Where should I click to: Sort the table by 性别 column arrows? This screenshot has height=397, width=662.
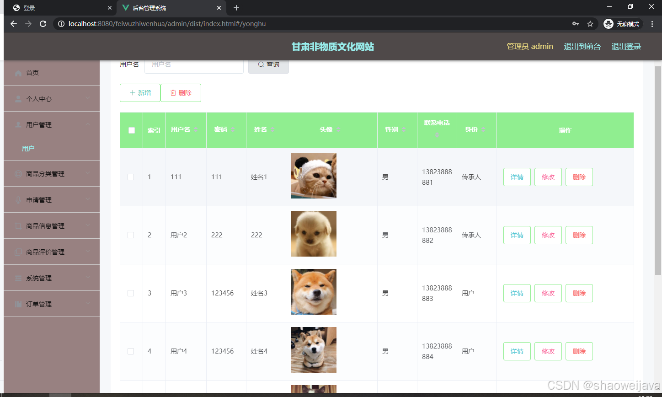point(404,130)
